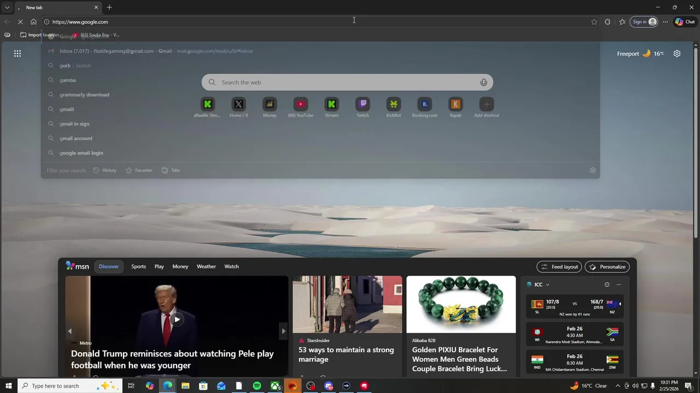Switch to the Sports feed tab
The image size is (700, 393).
coord(138,266)
